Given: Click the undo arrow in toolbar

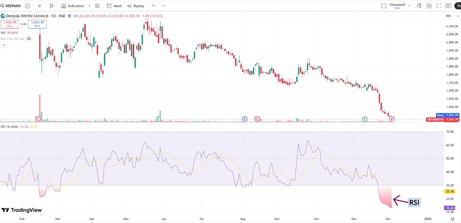Looking at the screenshot, I should [154, 6].
